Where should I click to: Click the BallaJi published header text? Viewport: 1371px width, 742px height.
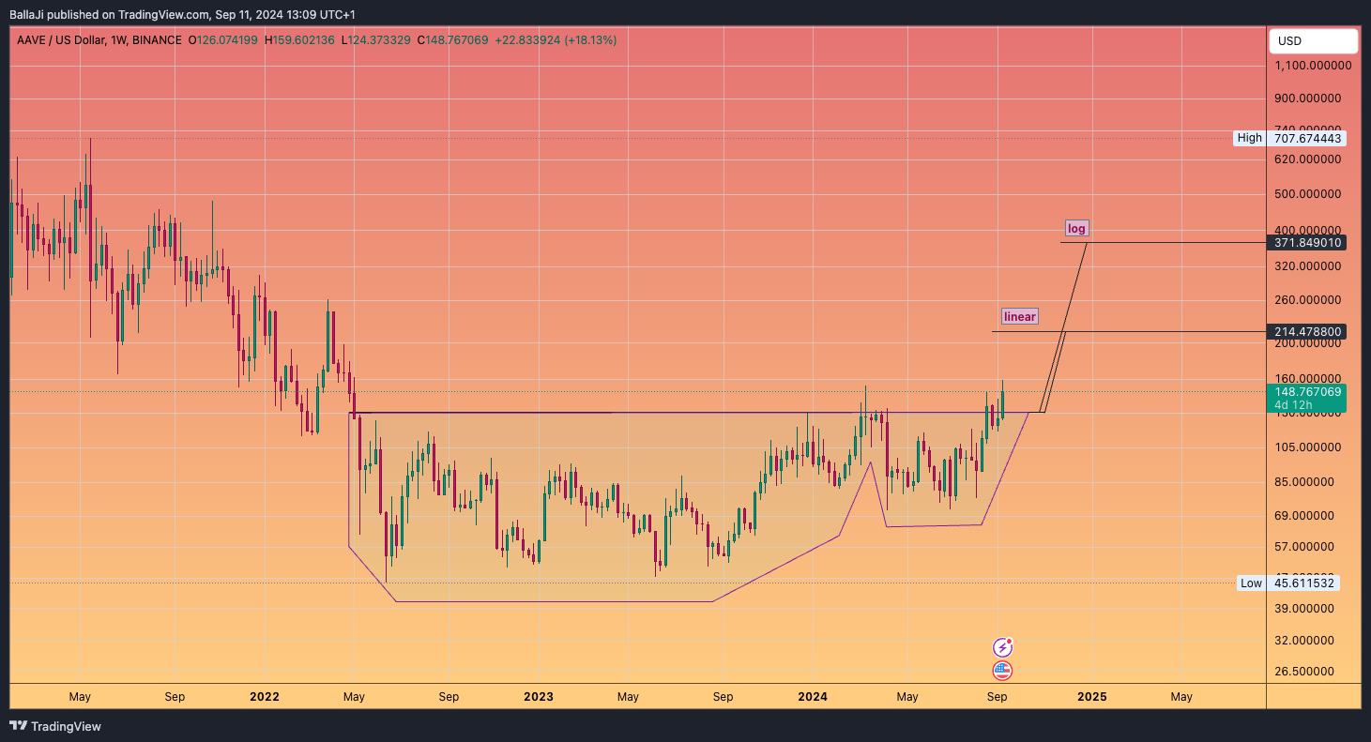(x=182, y=15)
